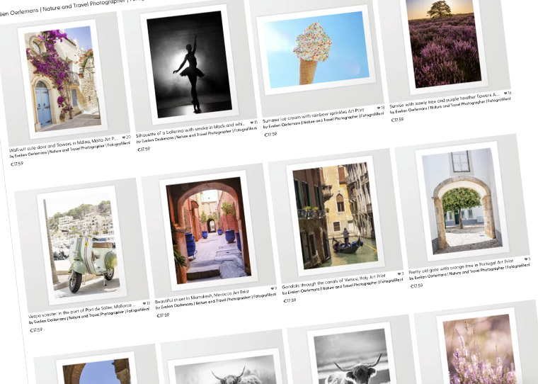Open the Malta blue door flowers print thumbnail
The width and height of the screenshot is (538, 384).
coord(64,79)
